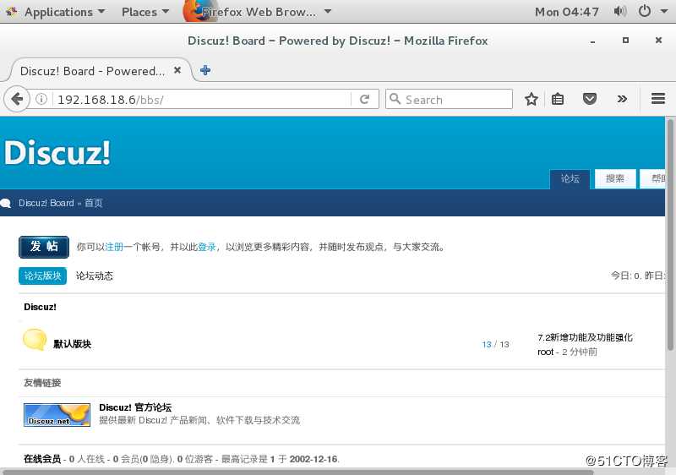
Task: Expand more toolbar tools chevron
Action: (x=622, y=100)
